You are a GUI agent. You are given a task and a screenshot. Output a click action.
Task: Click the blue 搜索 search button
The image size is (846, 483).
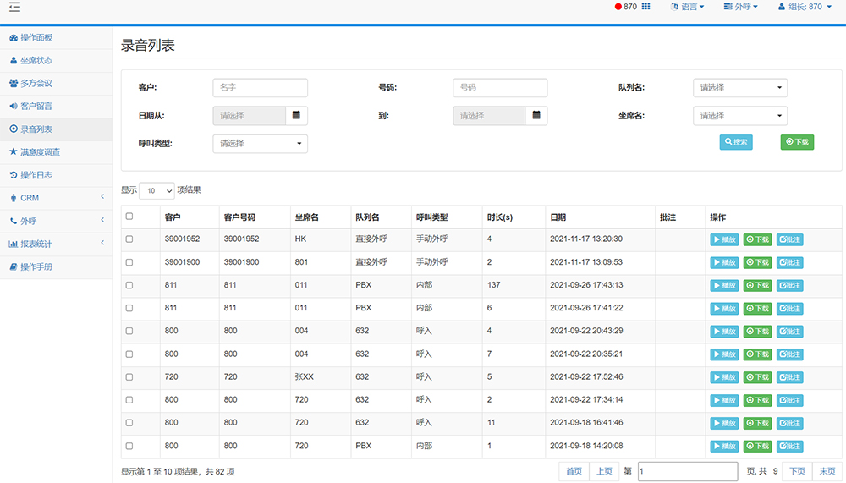tap(736, 142)
